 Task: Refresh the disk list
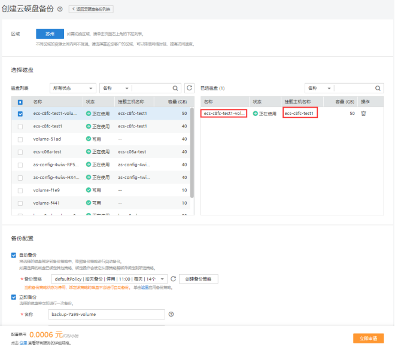pyautogui.click(x=189, y=87)
